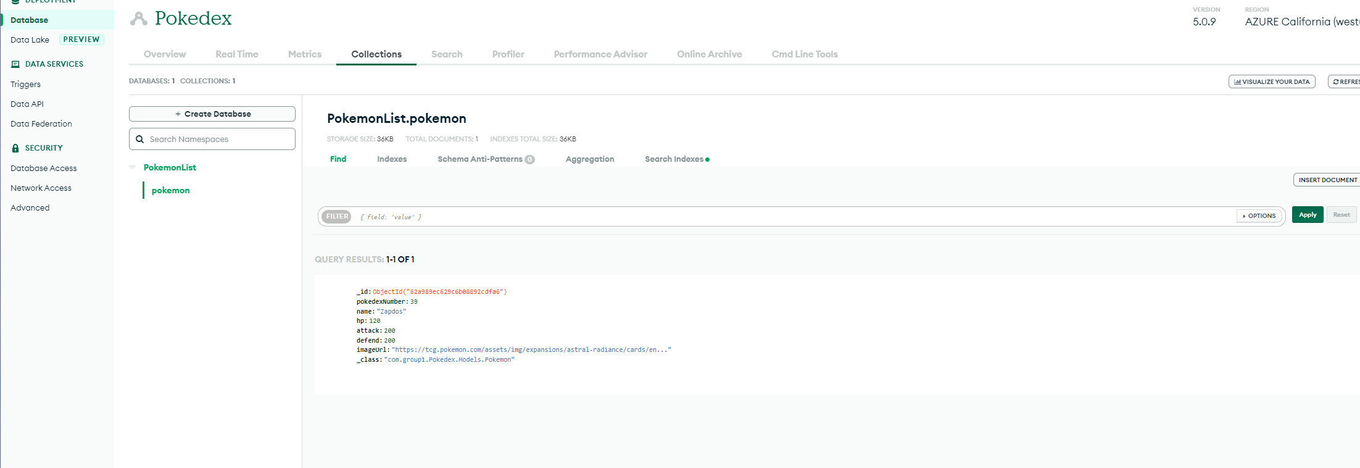Switch to the Metrics tab
1360x468 pixels.
305,54
